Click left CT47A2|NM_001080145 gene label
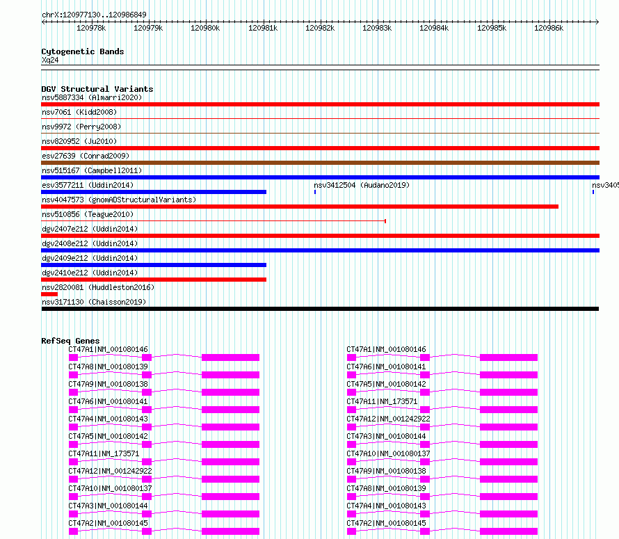 (108, 523)
